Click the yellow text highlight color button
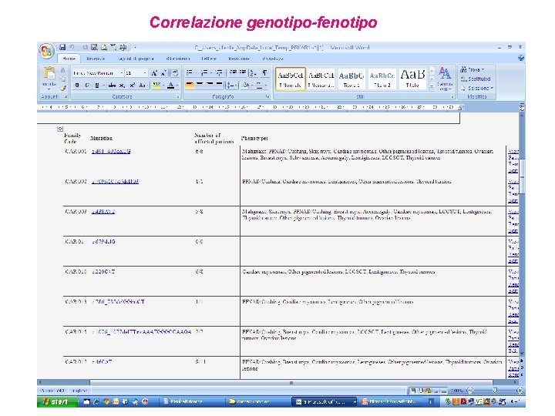This screenshot has width=555, height=416. pos(156,86)
